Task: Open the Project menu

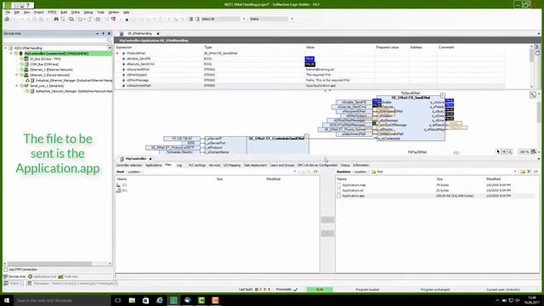Action: [38, 12]
